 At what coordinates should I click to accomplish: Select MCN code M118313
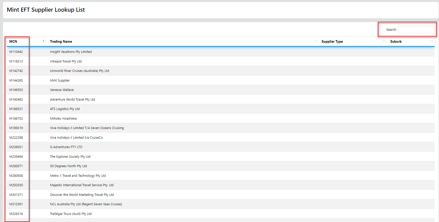coord(16,61)
